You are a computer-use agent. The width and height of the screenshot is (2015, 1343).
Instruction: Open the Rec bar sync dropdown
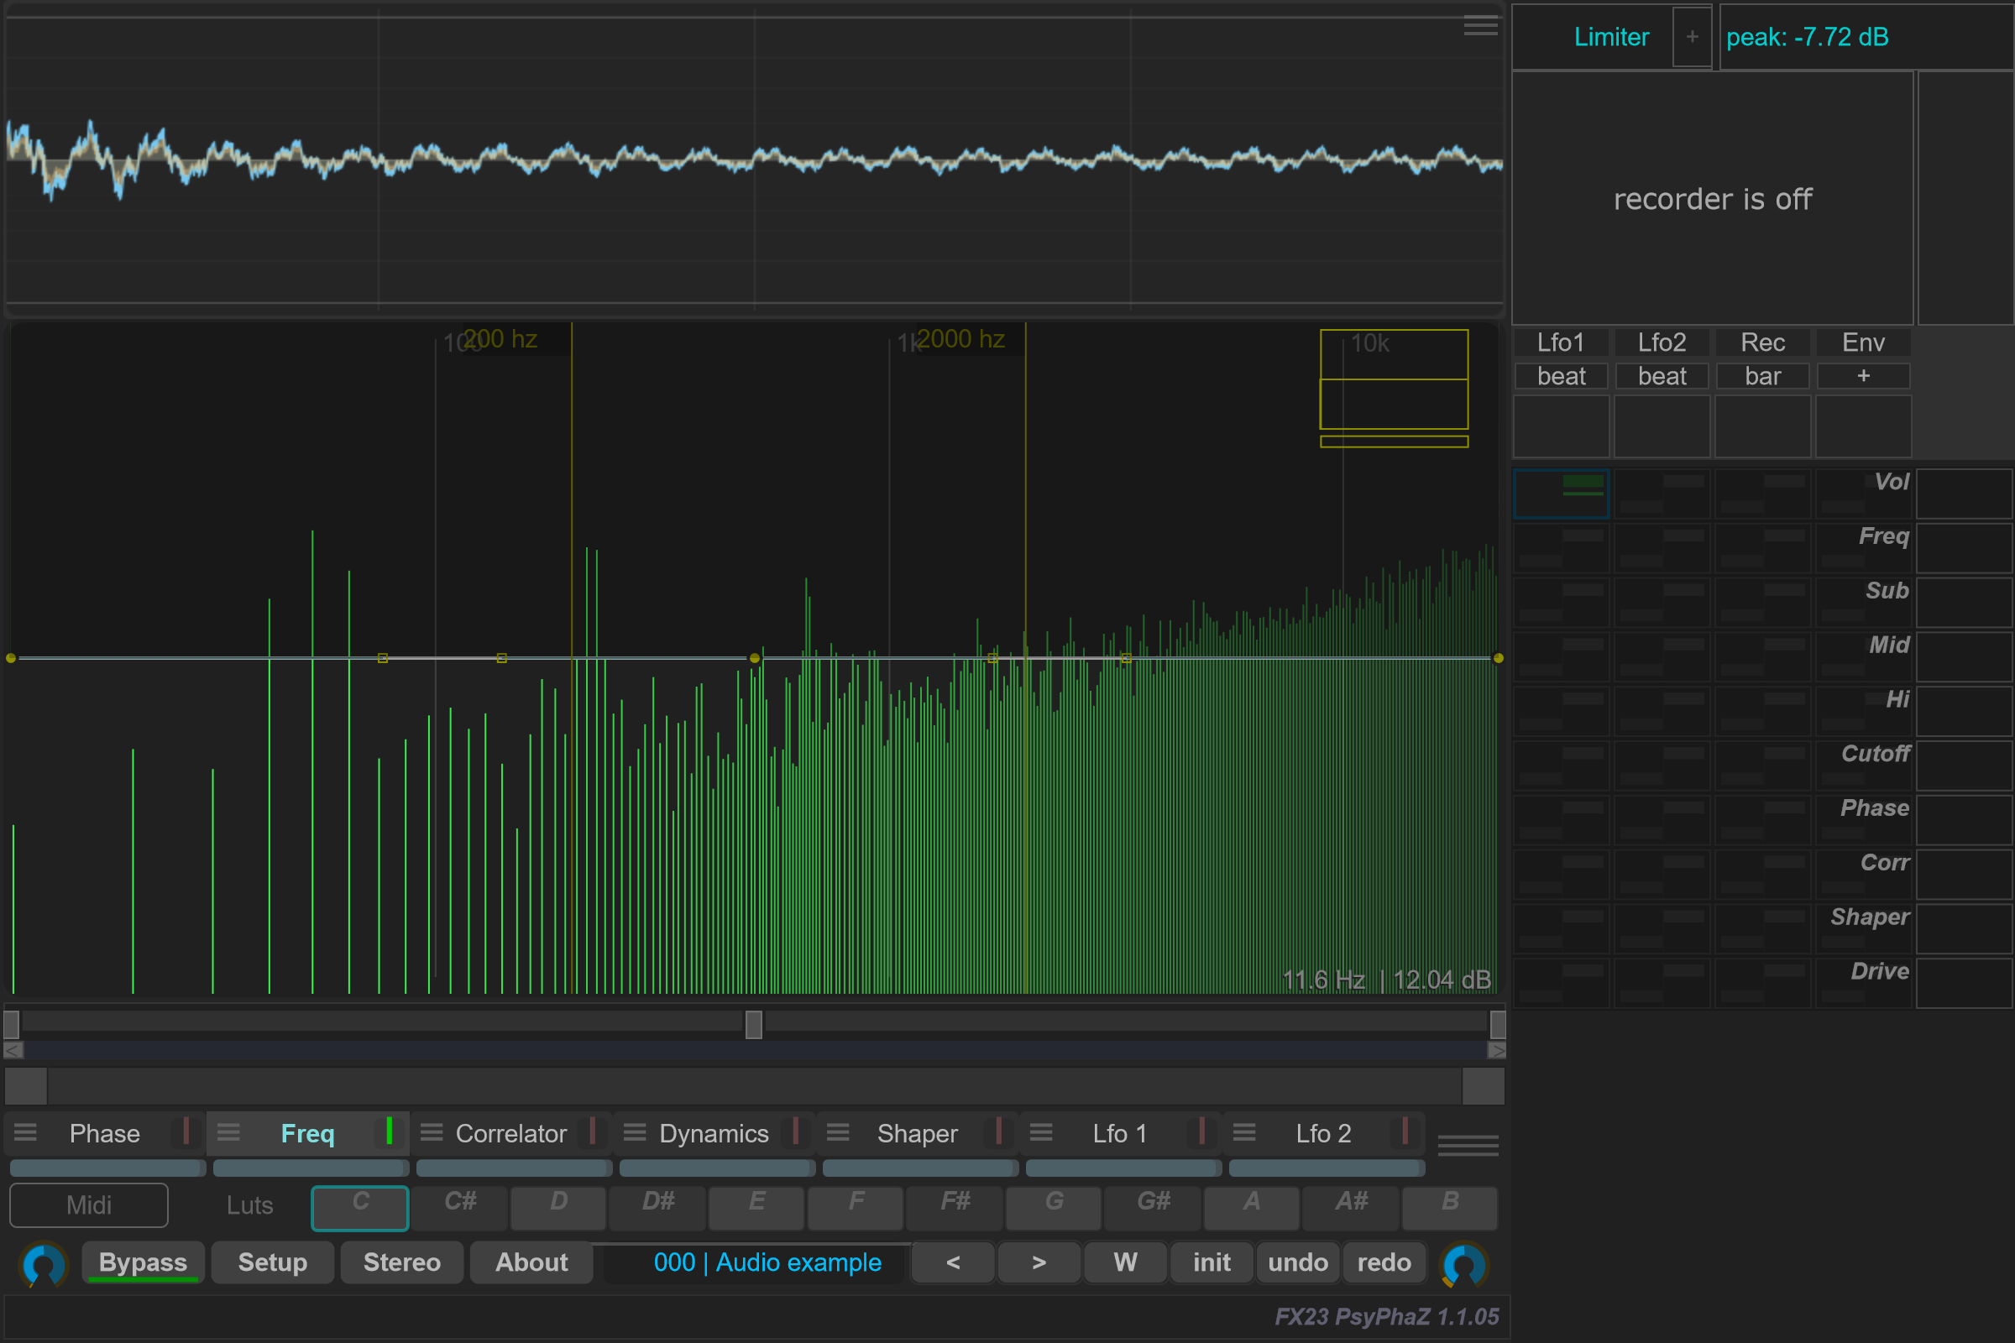(x=1762, y=376)
